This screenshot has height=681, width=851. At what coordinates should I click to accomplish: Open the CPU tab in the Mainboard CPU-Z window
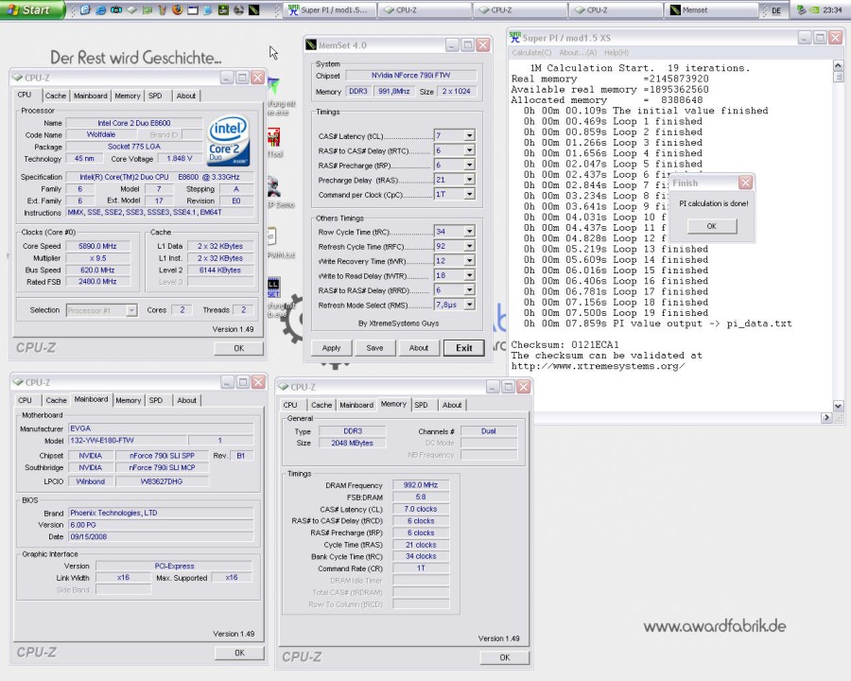(25, 400)
